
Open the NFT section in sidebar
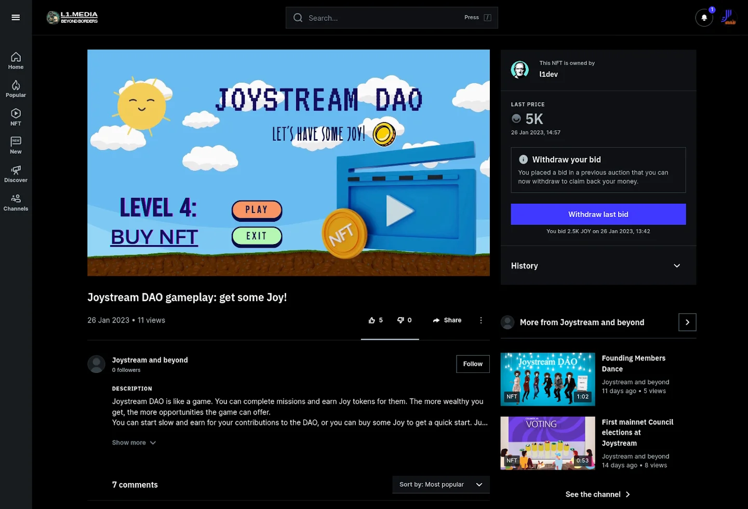tap(16, 117)
